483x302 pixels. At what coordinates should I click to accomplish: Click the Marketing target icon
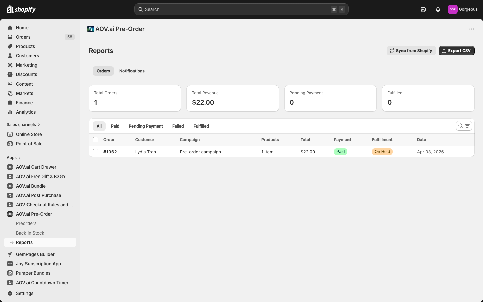click(x=10, y=65)
